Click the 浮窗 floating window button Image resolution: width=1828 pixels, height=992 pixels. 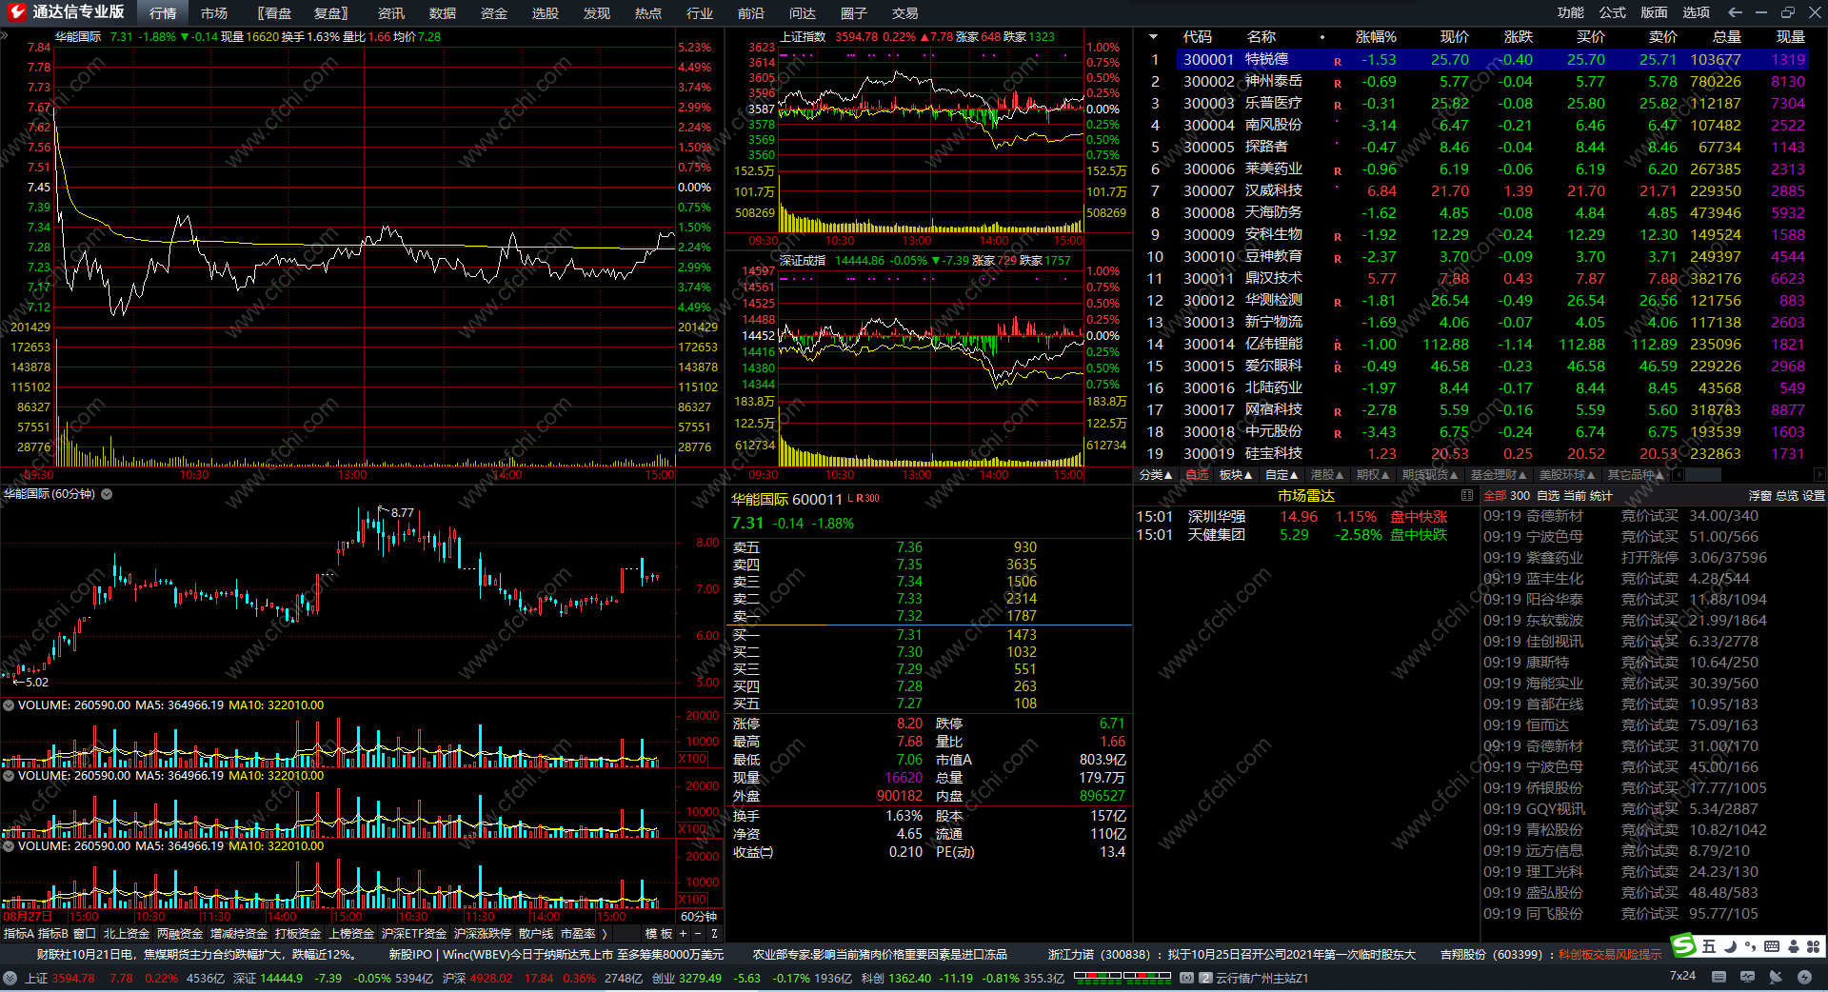pyautogui.click(x=1759, y=496)
